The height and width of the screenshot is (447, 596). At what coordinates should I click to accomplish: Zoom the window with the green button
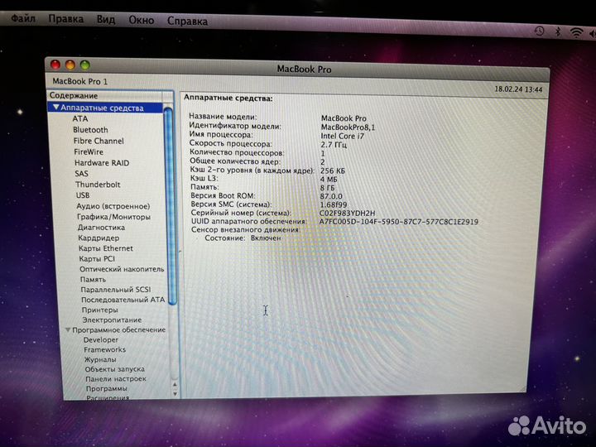tap(85, 65)
